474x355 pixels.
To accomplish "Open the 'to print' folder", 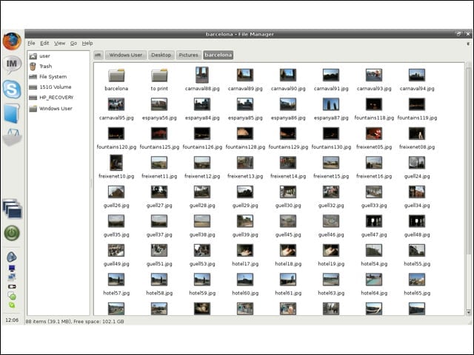I will [159, 75].
